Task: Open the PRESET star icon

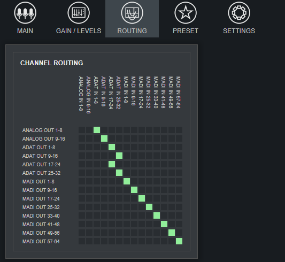Action: click(x=186, y=13)
